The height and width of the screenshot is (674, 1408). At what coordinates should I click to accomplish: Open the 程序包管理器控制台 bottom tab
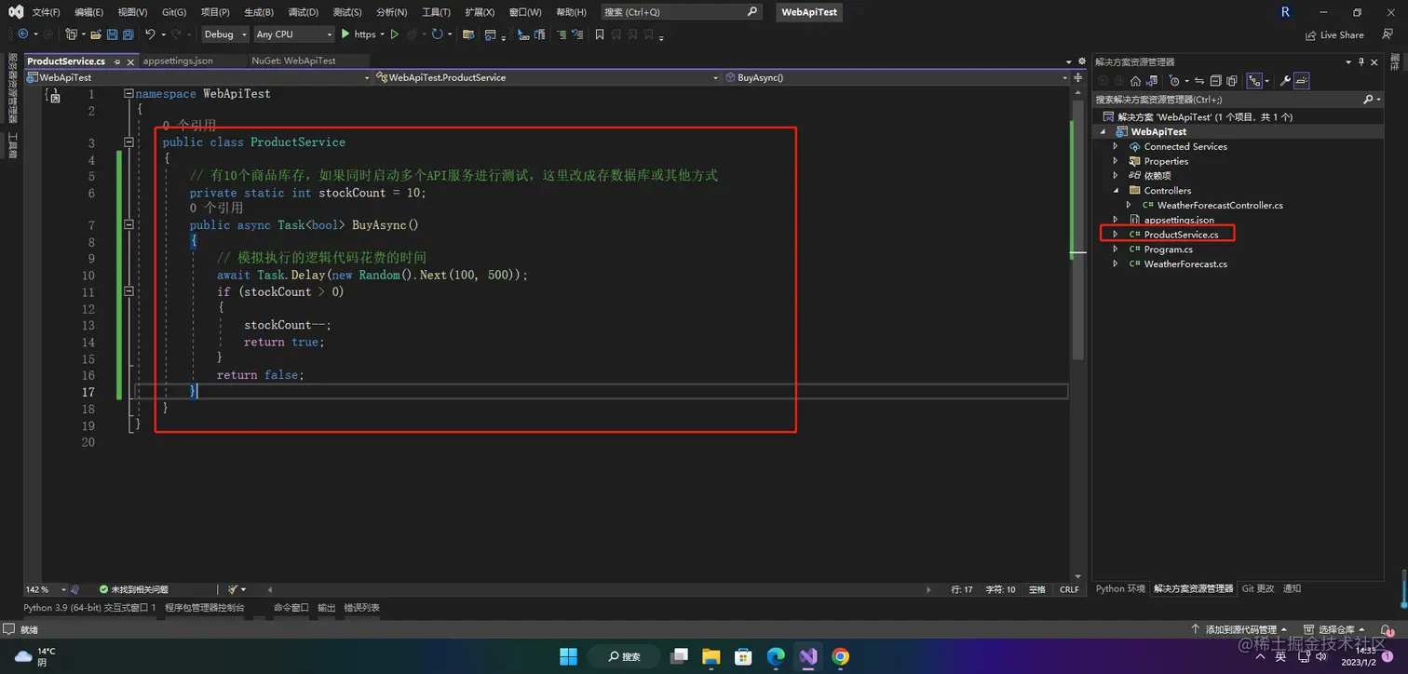(205, 608)
